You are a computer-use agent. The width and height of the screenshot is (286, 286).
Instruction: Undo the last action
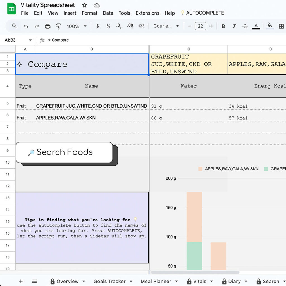pos(26,26)
